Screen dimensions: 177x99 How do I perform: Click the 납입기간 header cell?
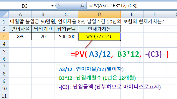tap(43, 29)
